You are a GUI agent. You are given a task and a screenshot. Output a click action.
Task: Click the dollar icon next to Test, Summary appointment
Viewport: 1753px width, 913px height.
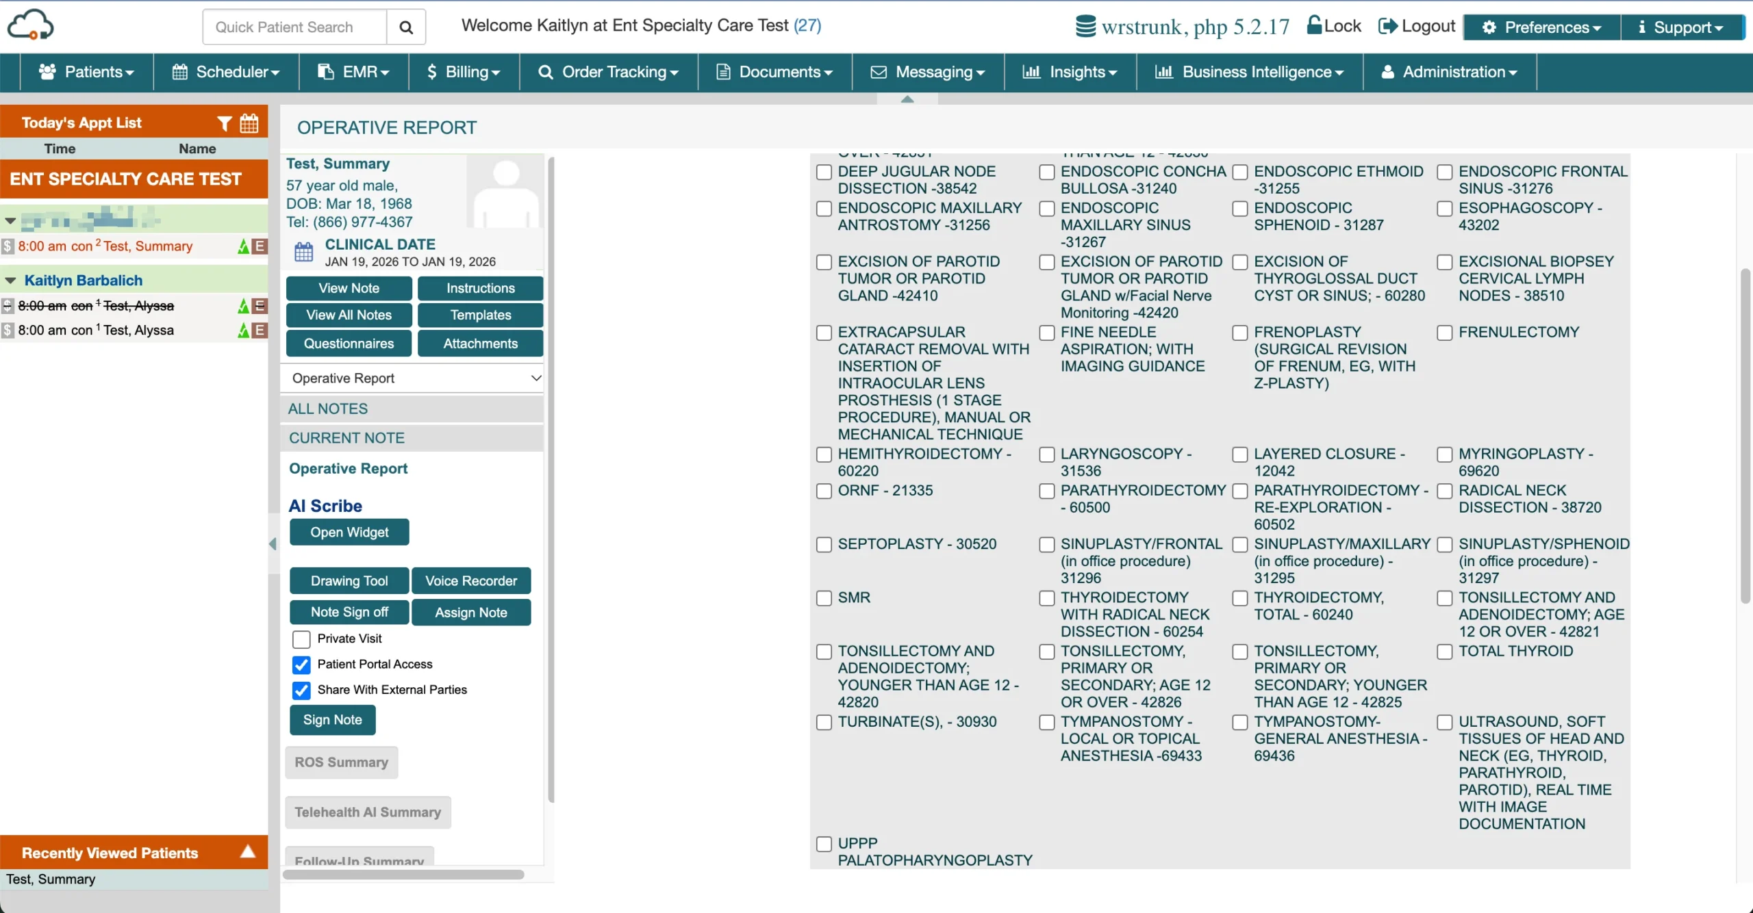(7, 246)
